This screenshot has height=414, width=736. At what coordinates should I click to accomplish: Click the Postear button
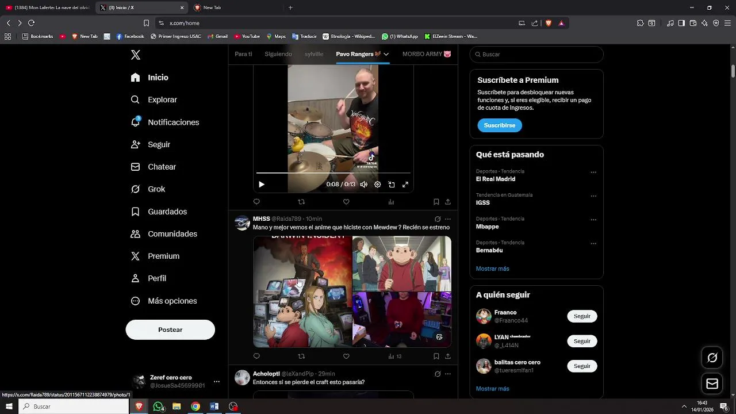[170, 329]
